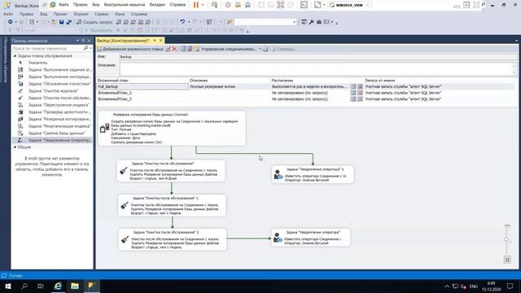Select task Уведомление оператора in toolbox
The width and height of the screenshot is (521, 293).
(x=52, y=140)
